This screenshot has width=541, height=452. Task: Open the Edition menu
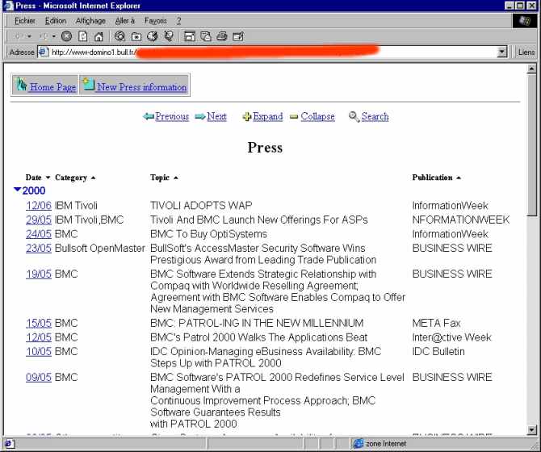point(56,21)
